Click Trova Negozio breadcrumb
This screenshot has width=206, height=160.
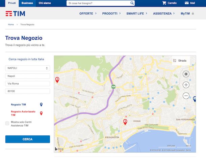point(27,25)
